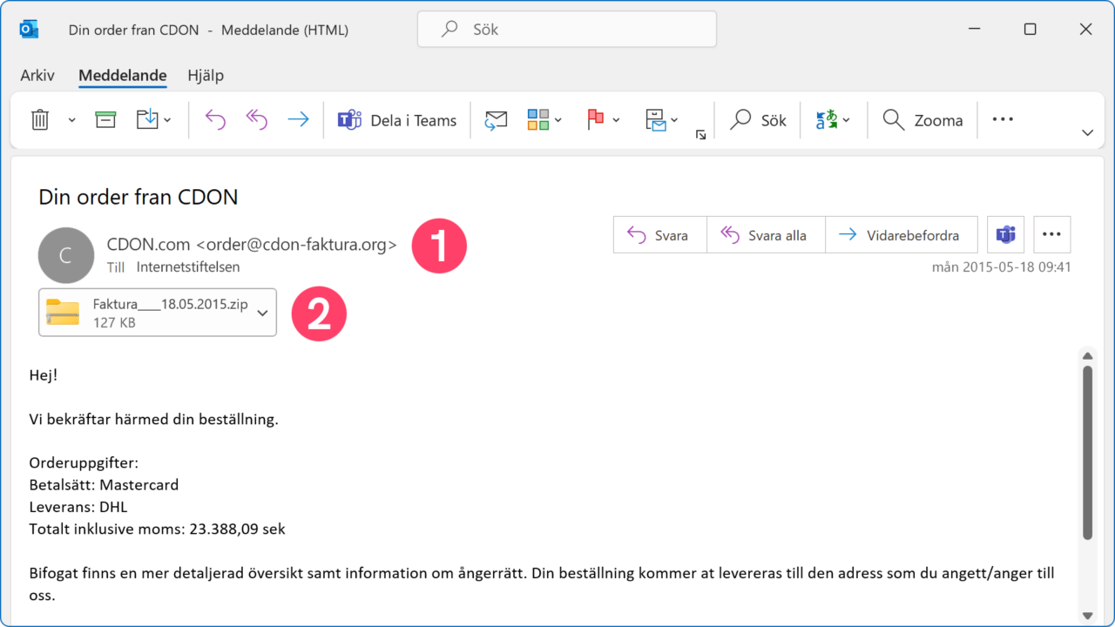Click the Outlook logo in the title bar
1115x627 pixels.
click(x=29, y=30)
